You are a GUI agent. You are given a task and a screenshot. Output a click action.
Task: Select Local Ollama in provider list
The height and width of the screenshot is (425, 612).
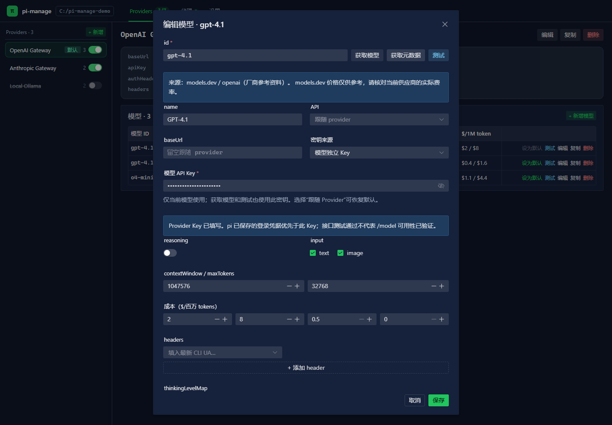coord(56,86)
